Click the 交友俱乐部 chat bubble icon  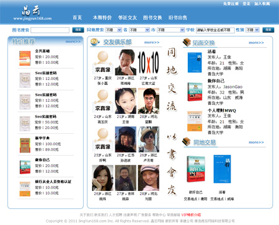click(95, 42)
